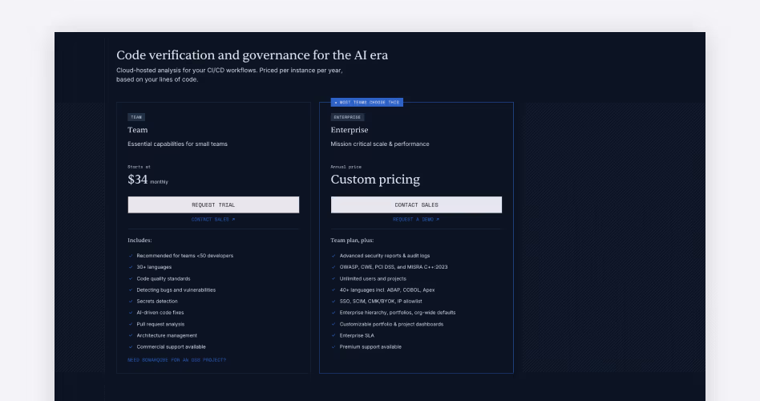The width and height of the screenshot is (760, 401).
Task: Open the Contact Sales link under Team plan
Action: click(x=213, y=220)
